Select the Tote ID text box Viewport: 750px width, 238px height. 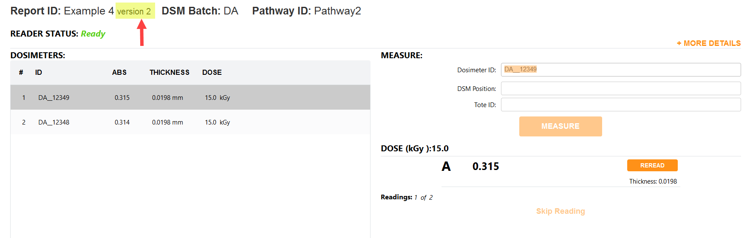tap(621, 105)
